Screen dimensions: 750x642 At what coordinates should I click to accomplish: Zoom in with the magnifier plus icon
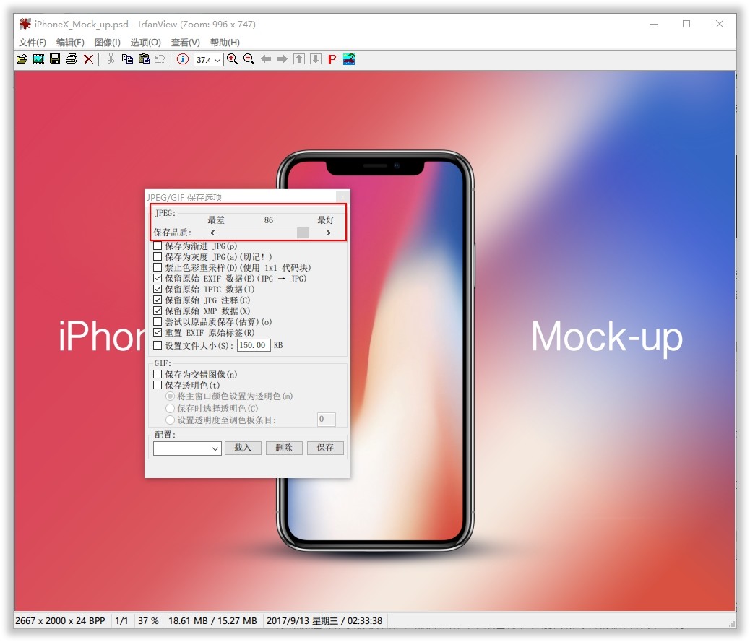[x=232, y=58]
